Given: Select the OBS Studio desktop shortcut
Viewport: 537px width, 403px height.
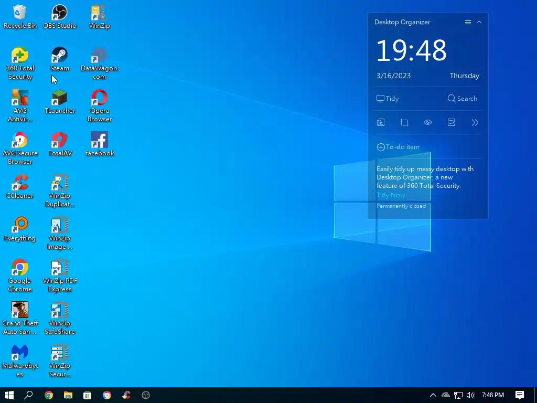Looking at the screenshot, I should click(60, 16).
